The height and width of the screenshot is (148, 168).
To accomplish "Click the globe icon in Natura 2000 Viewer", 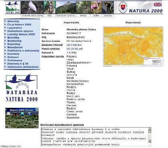I will [x=23, y=114].
